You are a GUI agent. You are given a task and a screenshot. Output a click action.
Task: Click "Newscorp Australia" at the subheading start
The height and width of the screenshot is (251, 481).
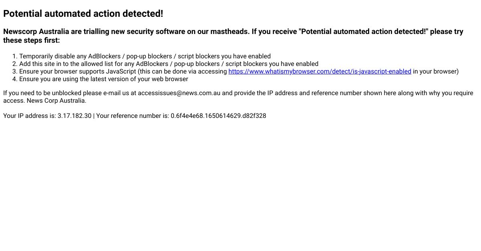tap(36, 32)
